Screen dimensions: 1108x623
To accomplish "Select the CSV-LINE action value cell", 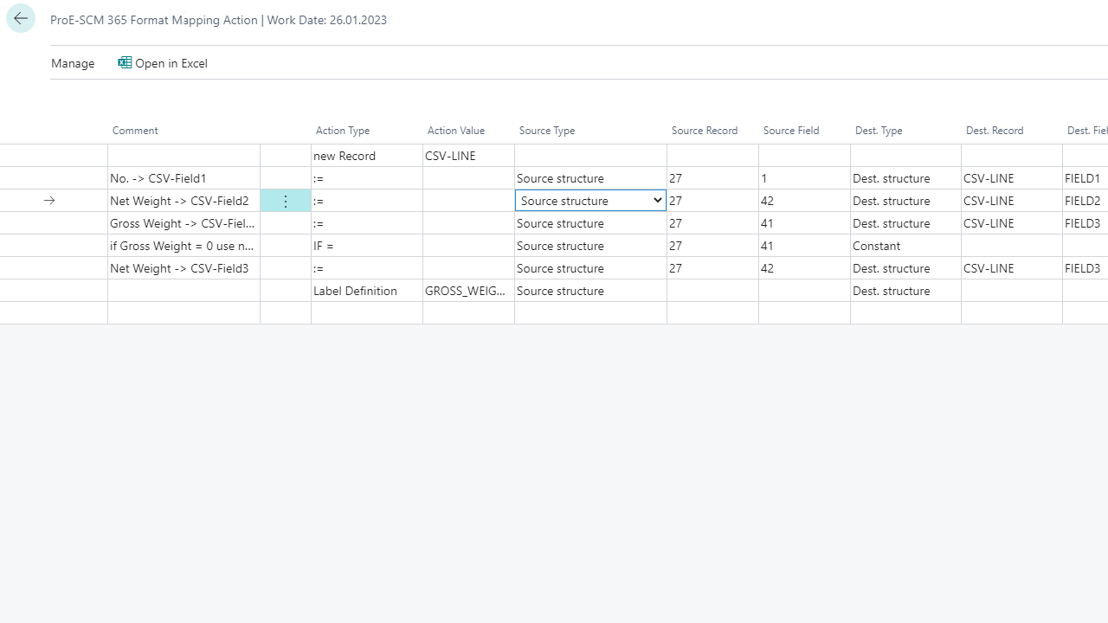I will [468, 156].
